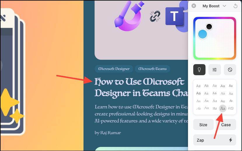Select the no-color prohibition icon button
Viewport: 242px width, 151px height.
230,70
